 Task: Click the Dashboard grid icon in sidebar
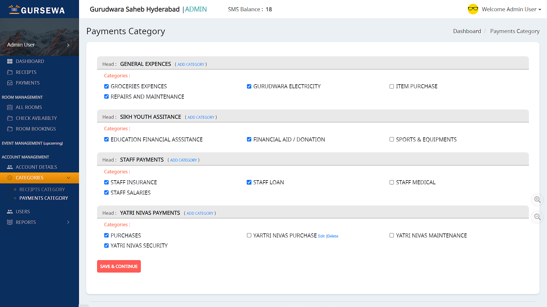coord(10,61)
